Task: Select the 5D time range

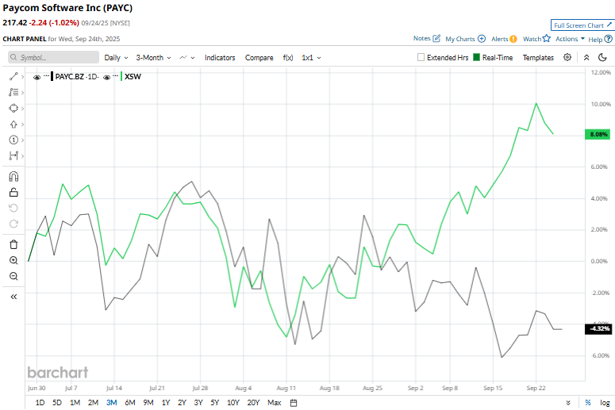Action: pyautogui.click(x=57, y=403)
